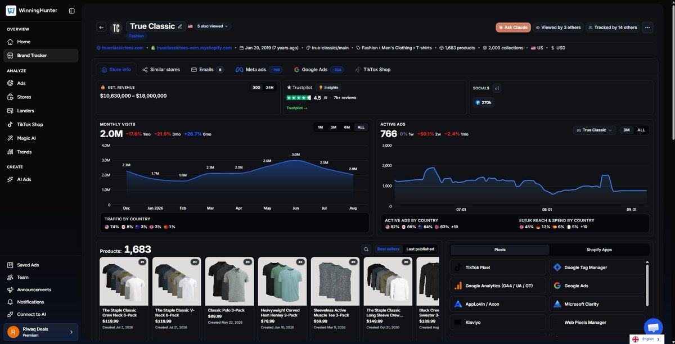675x344 pixels.
Task: Set monthly visits range to 1M
Action: [x=320, y=128]
